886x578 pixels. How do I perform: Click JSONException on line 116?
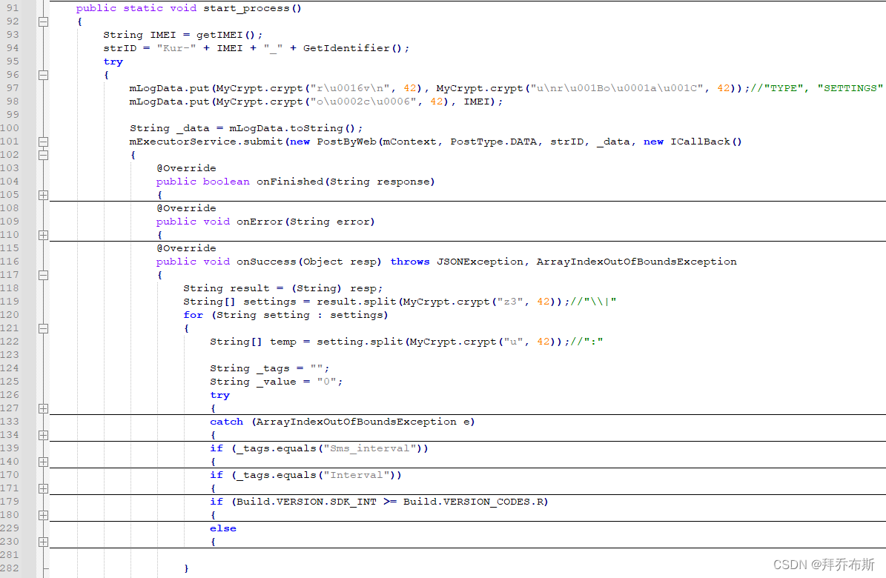[480, 262]
